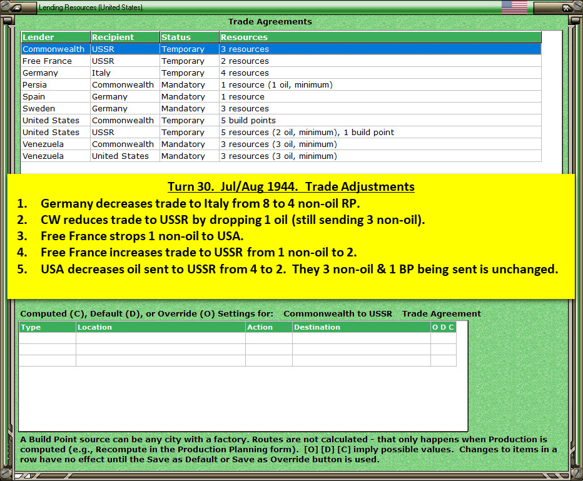
Task: Click the Resources column header
Action: pos(380,37)
